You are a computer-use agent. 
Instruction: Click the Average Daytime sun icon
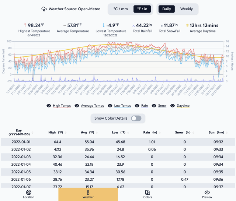click(x=187, y=26)
